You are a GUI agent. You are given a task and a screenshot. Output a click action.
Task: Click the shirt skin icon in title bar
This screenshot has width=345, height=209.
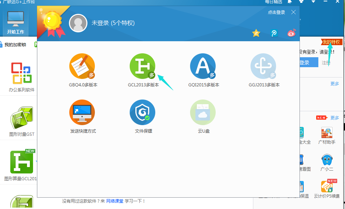pyautogui.click(x=301, y=1)
